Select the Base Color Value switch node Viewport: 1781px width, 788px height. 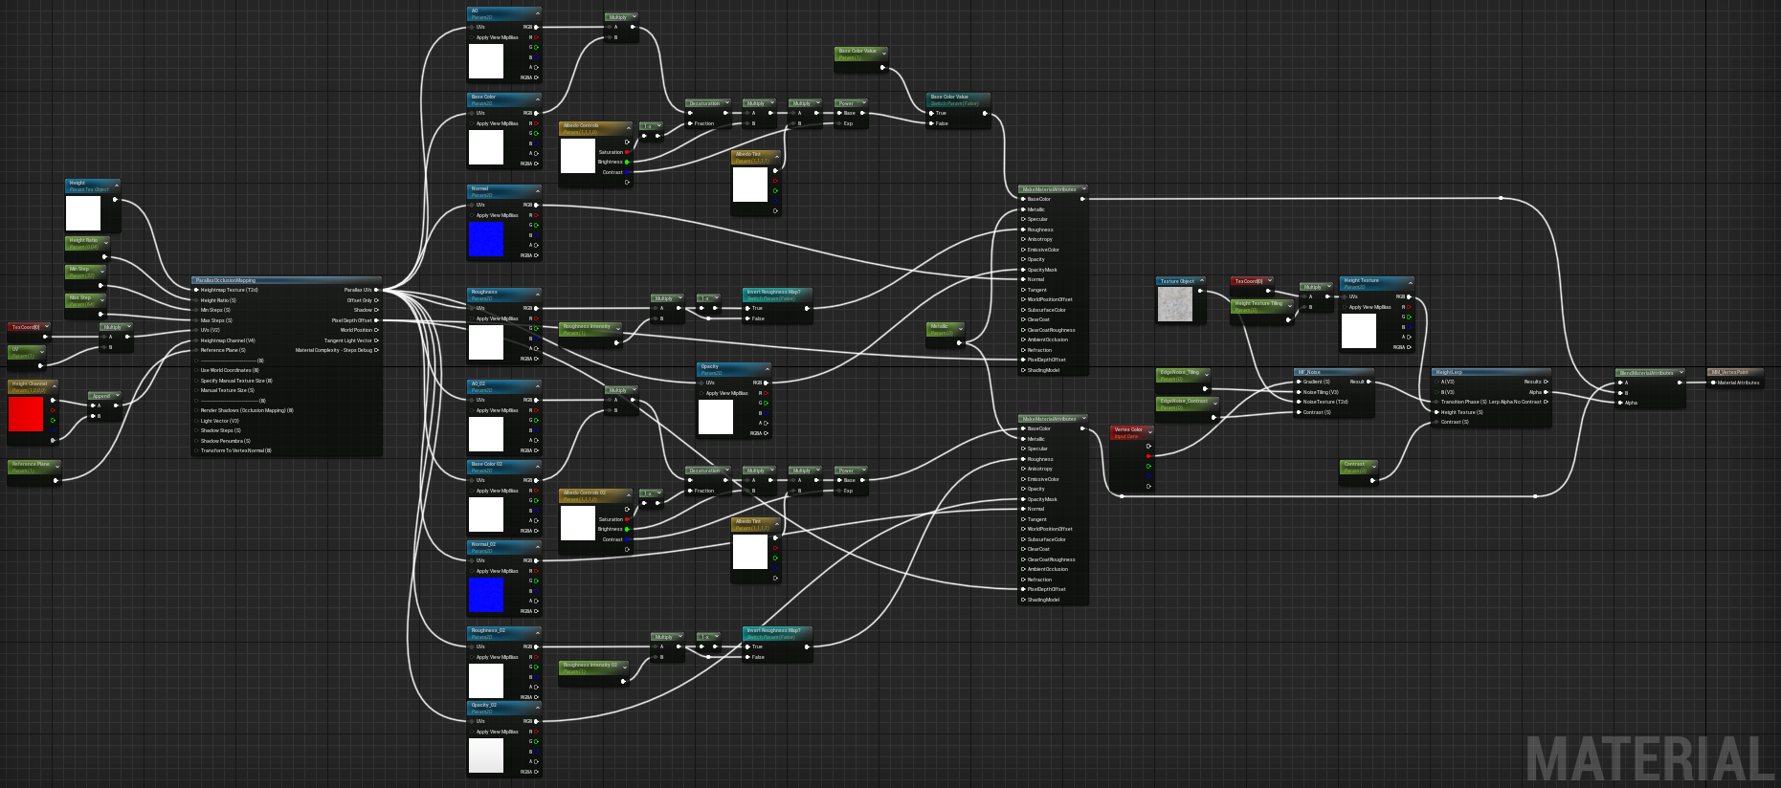(957, 98)
